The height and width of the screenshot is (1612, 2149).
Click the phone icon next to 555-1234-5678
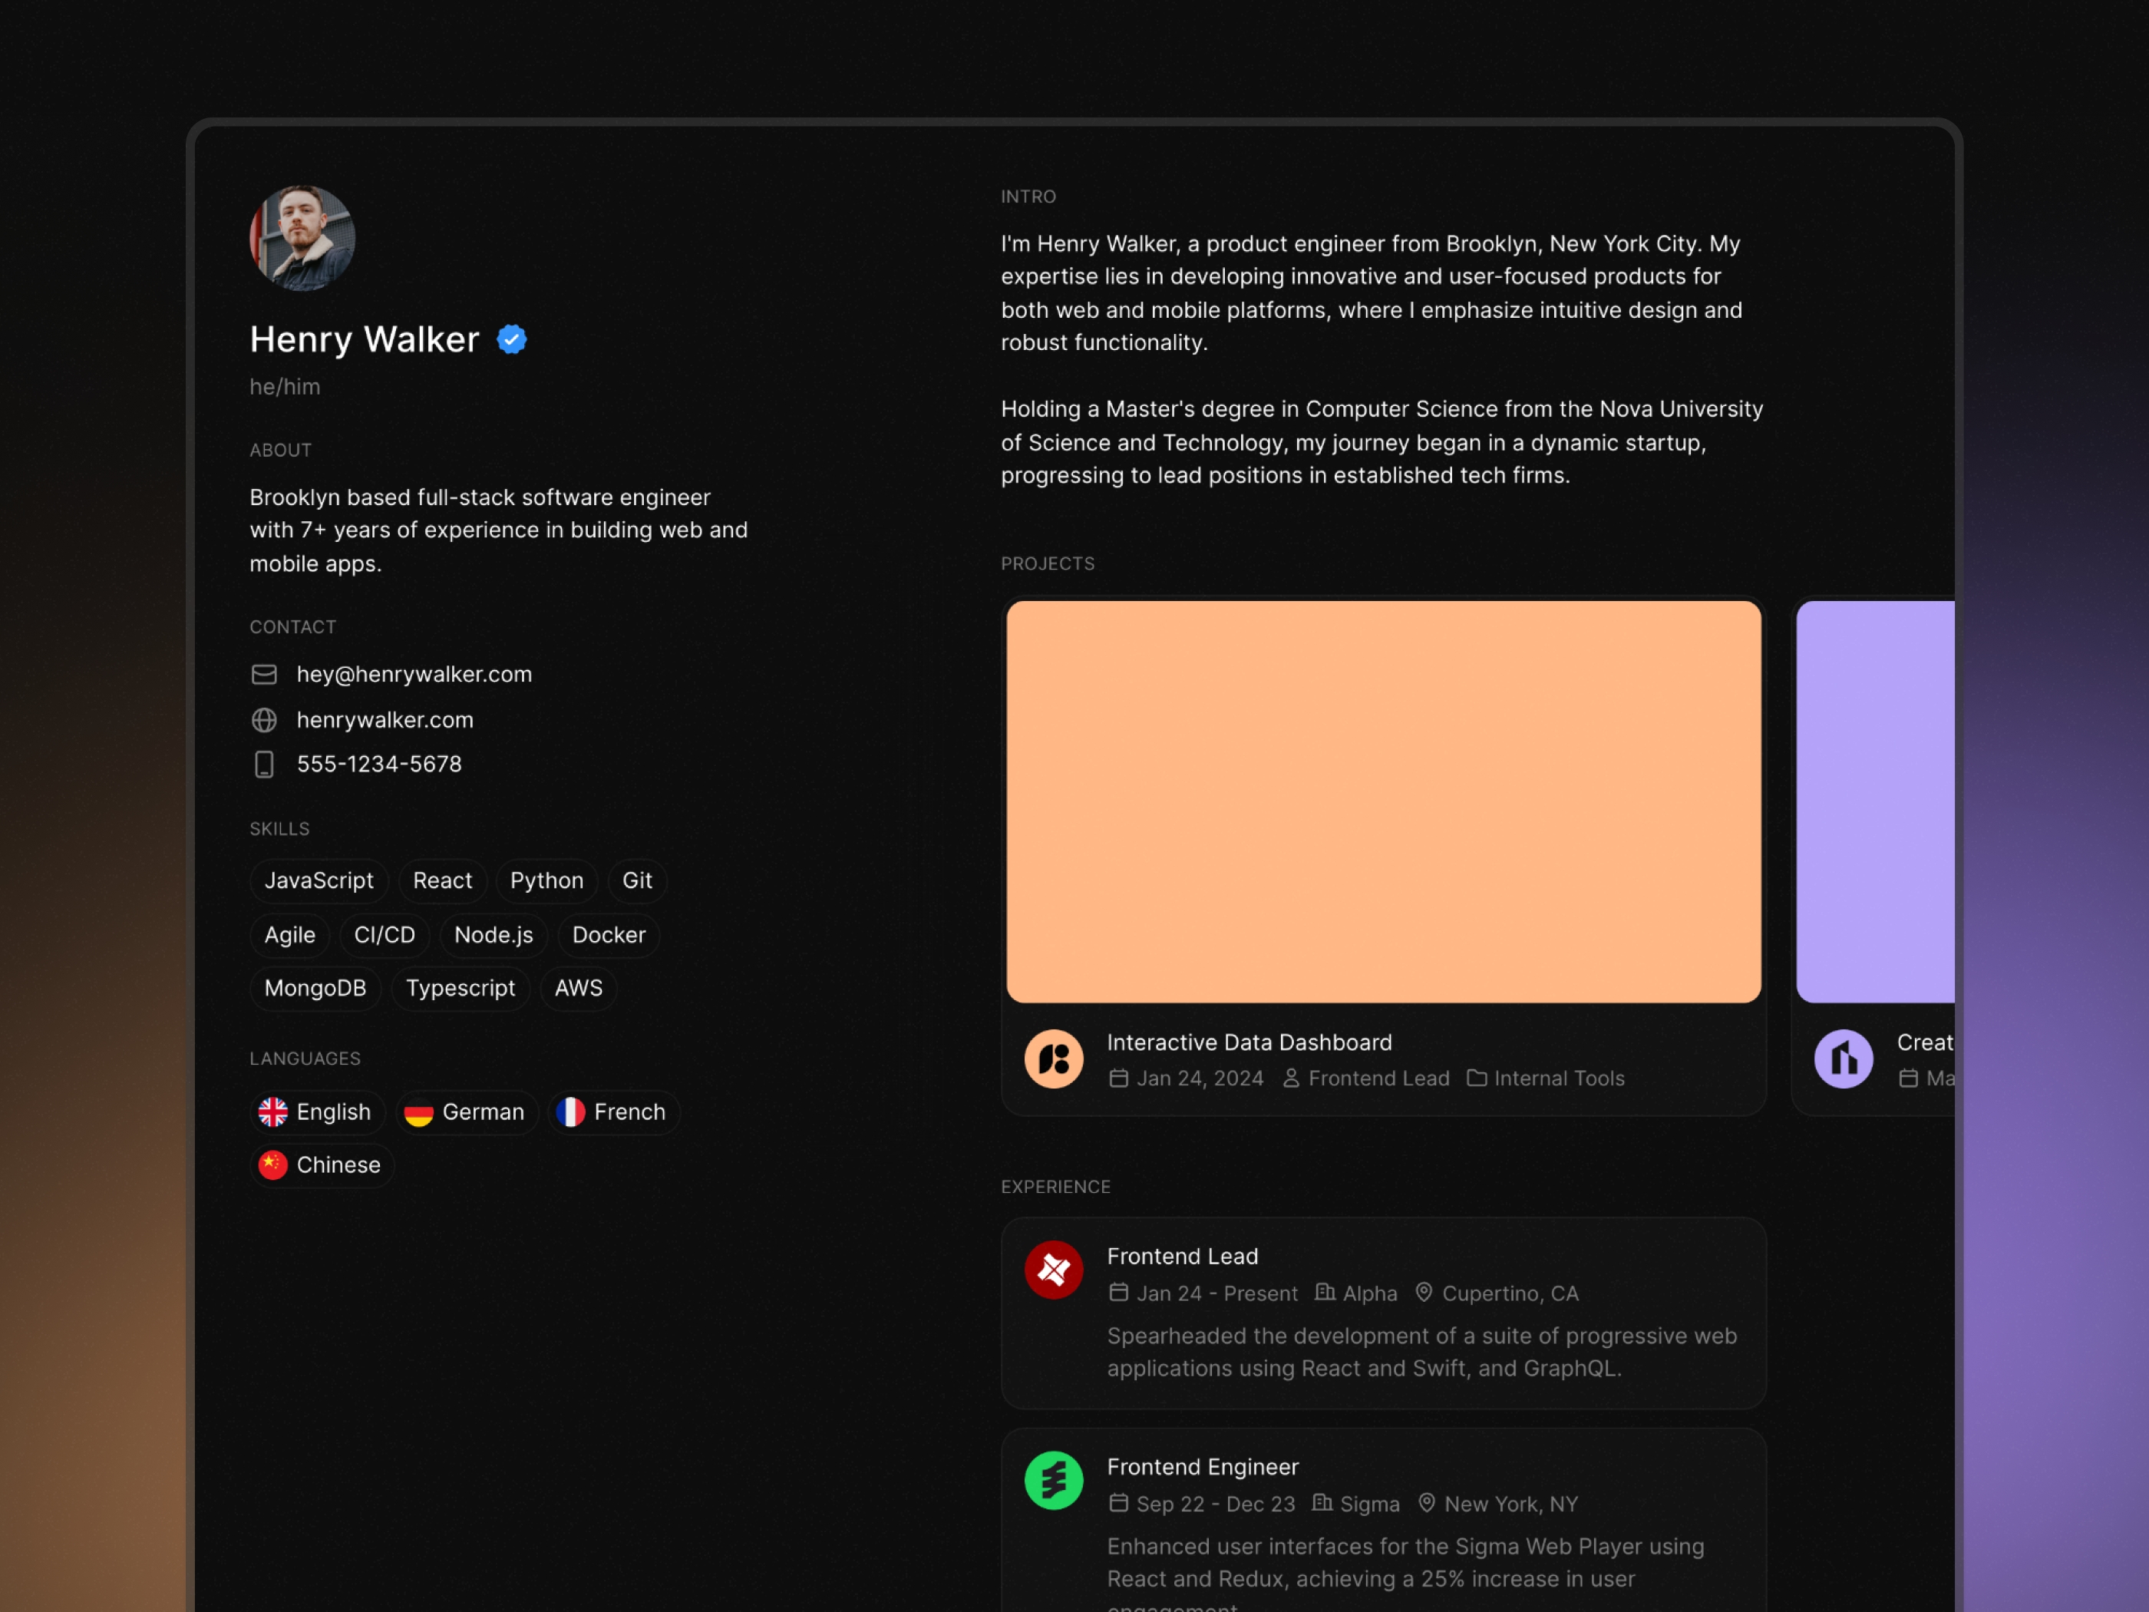tap(267, 764)
